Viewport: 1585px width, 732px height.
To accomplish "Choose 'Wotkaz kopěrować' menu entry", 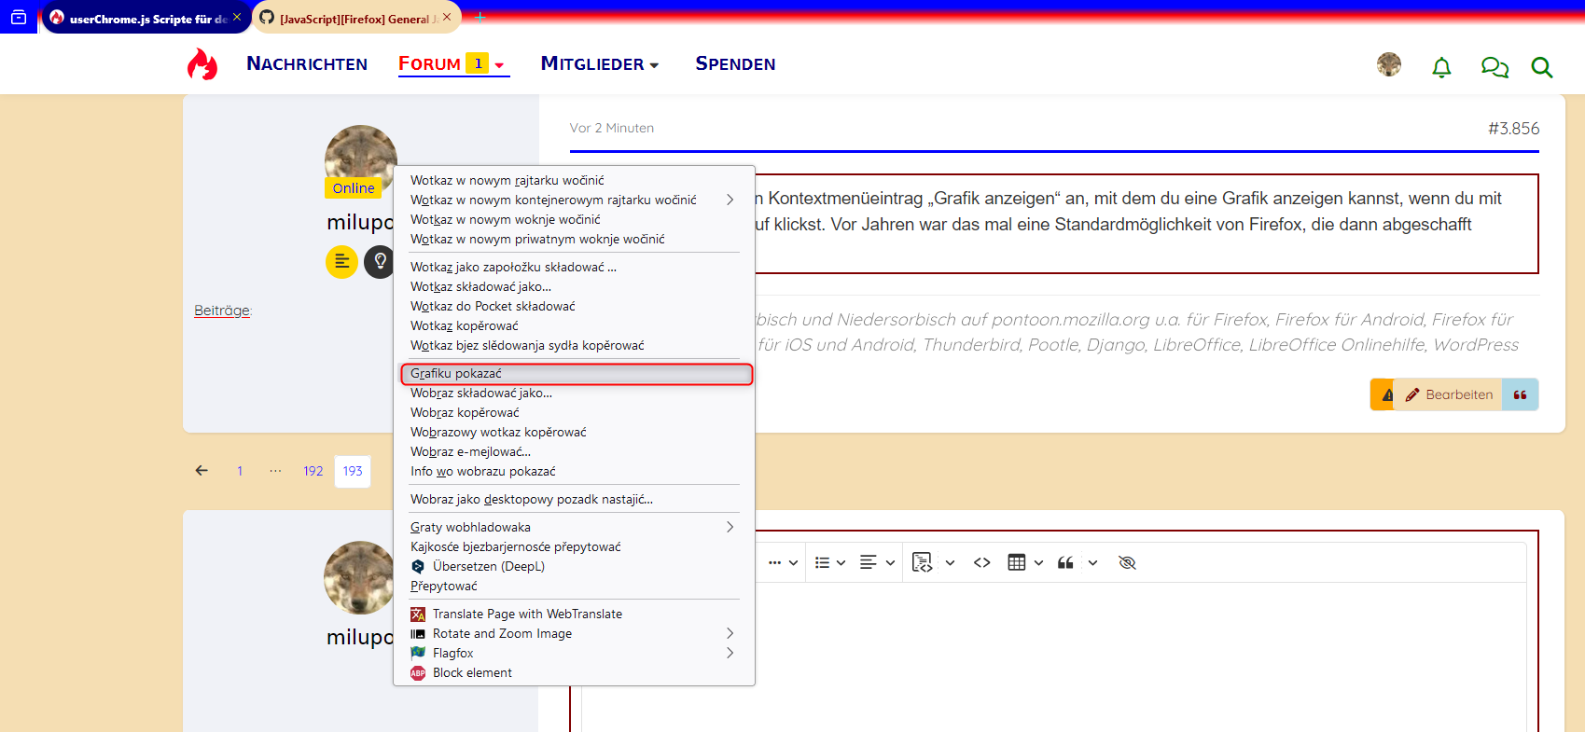I will click(x=574, y=326).
